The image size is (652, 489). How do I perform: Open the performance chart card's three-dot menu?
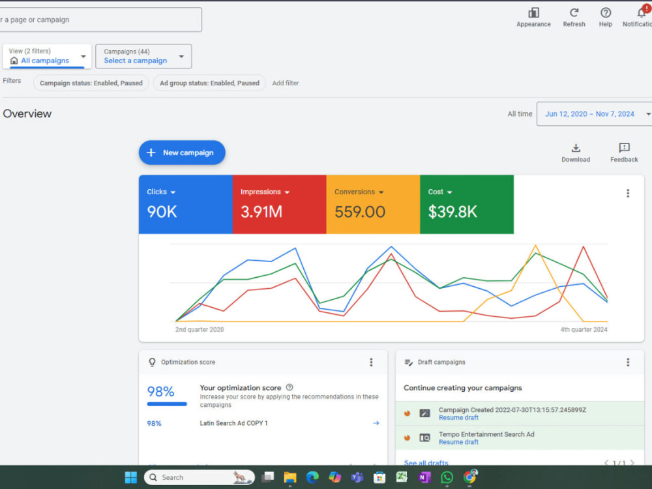[628, 193]
